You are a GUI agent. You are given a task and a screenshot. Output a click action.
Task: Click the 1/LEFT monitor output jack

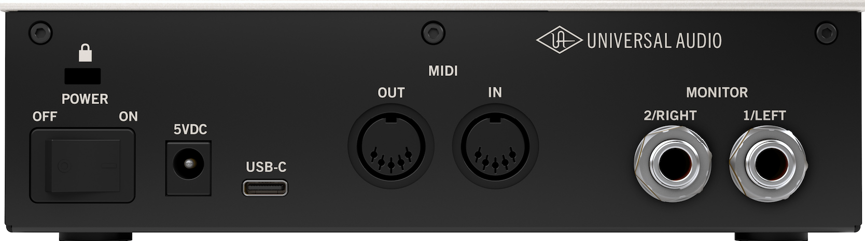[x=769, y=164]
